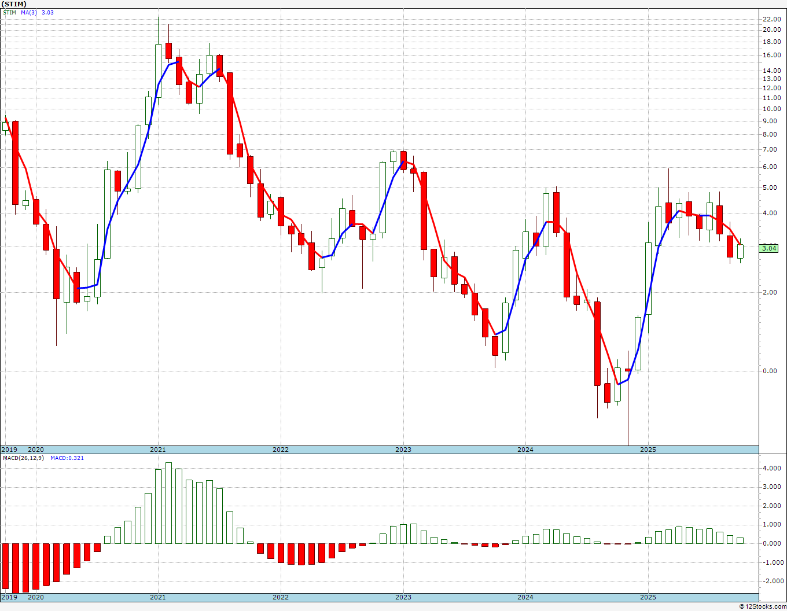The width and height of the screenshot is (787, 611).
Task: Click the 22.00 price axis label
Action: 771,19
